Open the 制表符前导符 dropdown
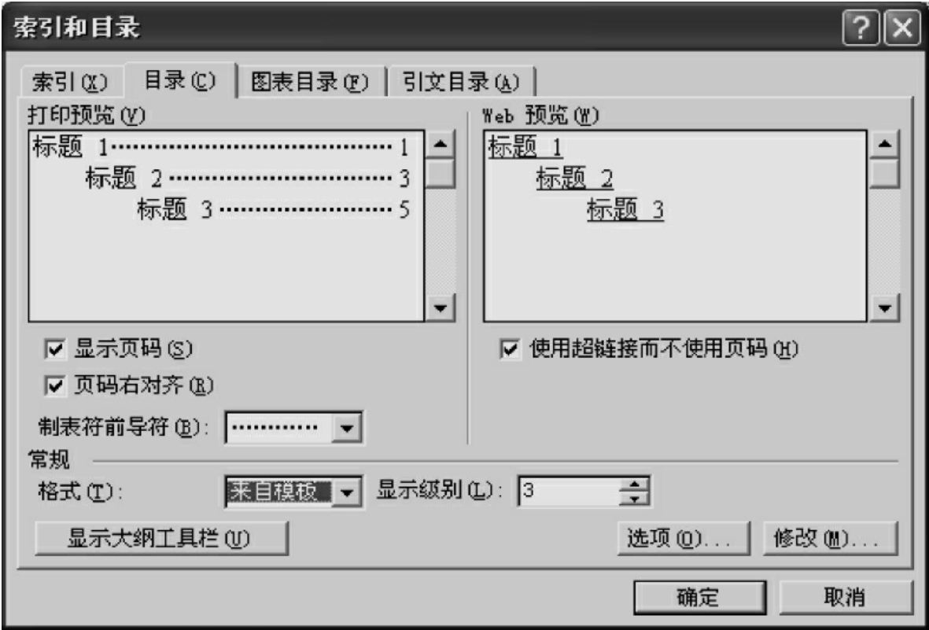Screen dimensions: 929x630 click(x=347, y=428)
